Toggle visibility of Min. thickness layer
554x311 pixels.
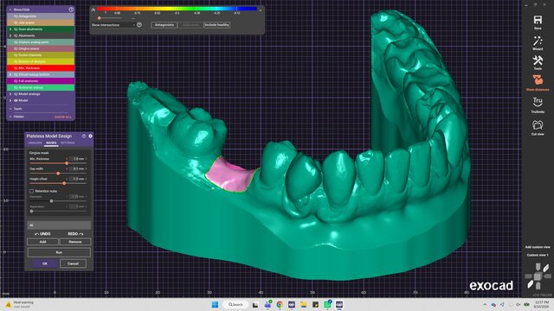(x=16, y=68)
